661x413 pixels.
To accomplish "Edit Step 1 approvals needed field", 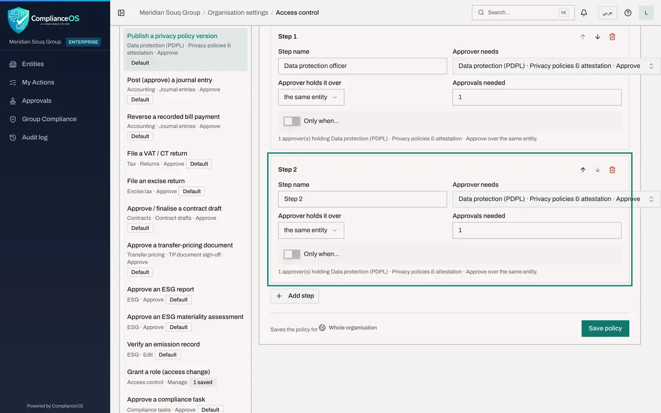I will [x=537, y=97].
